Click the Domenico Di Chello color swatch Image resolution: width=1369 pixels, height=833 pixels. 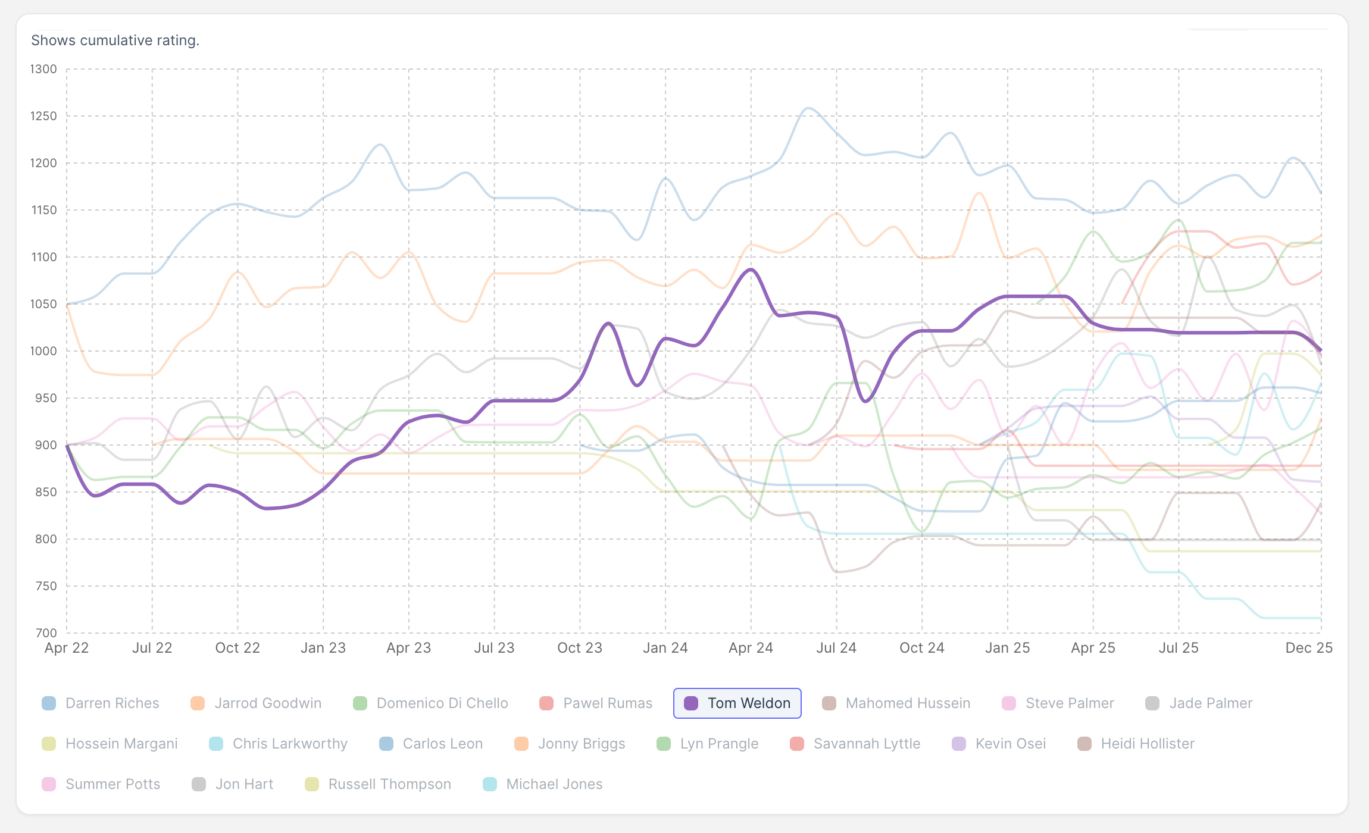click(x=360, y=703)
